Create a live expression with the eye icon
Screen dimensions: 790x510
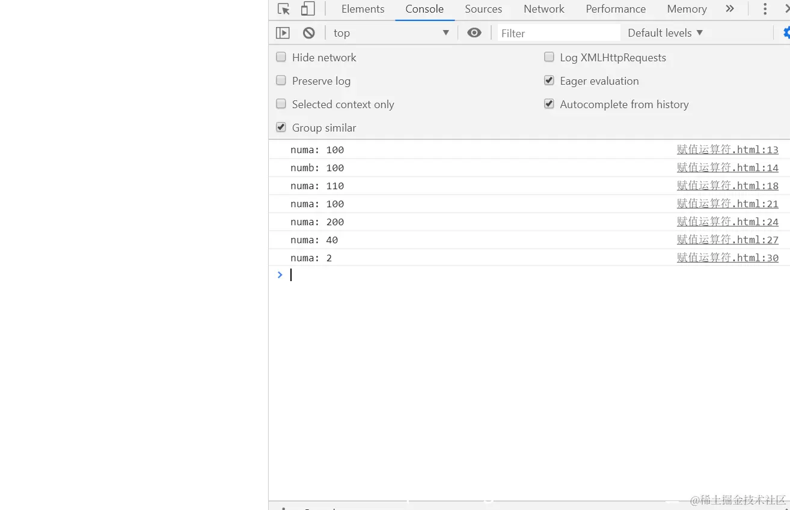pyautogui.click(x=474, y=33)
